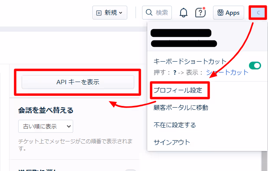Click サインアウト to sign out
Viewport: 268px width, 171px height.
coord(172,142)
